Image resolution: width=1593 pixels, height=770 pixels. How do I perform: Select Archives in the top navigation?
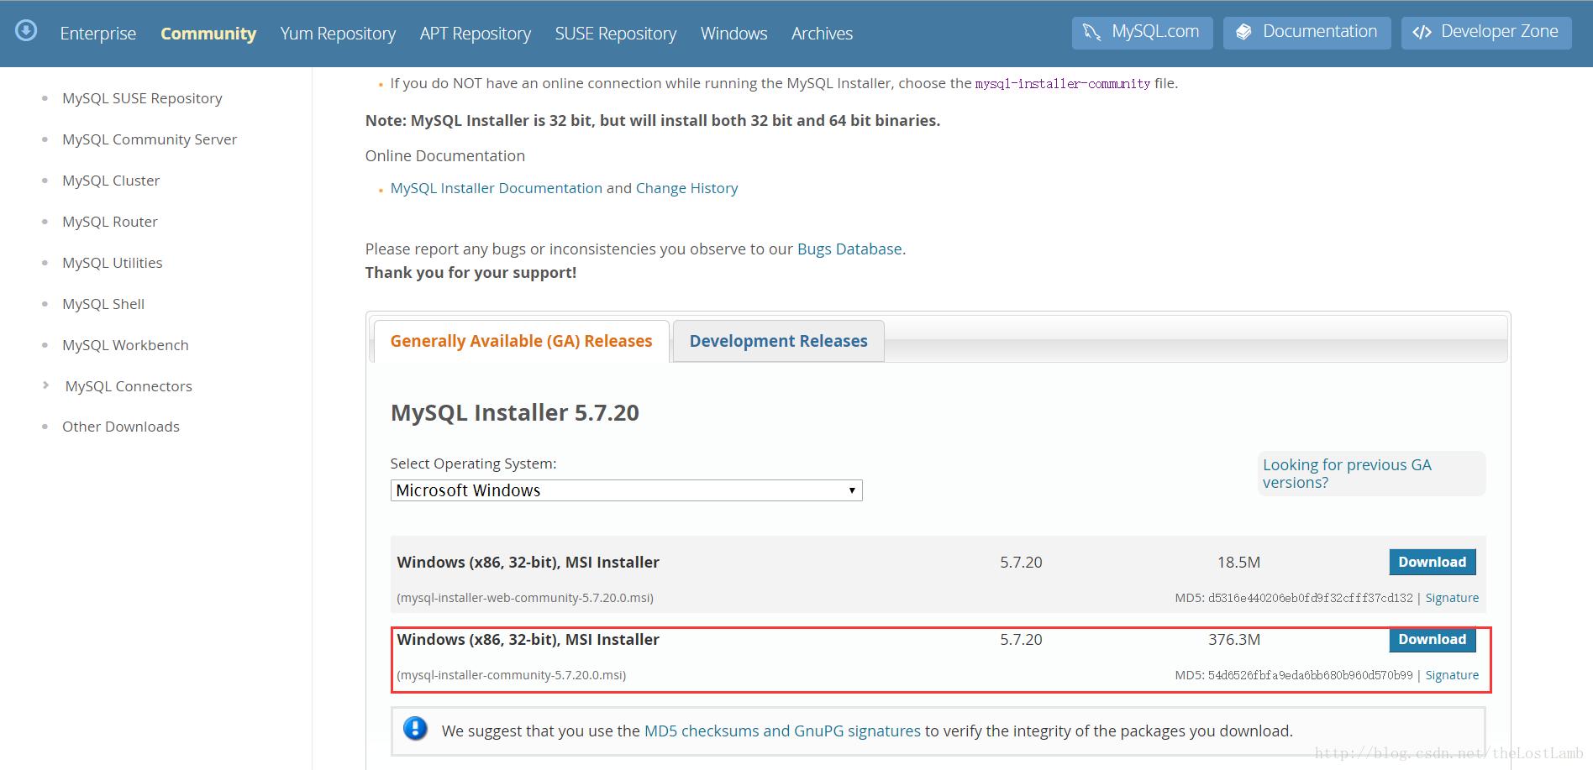pyautogui.click(x=822, y=33)
